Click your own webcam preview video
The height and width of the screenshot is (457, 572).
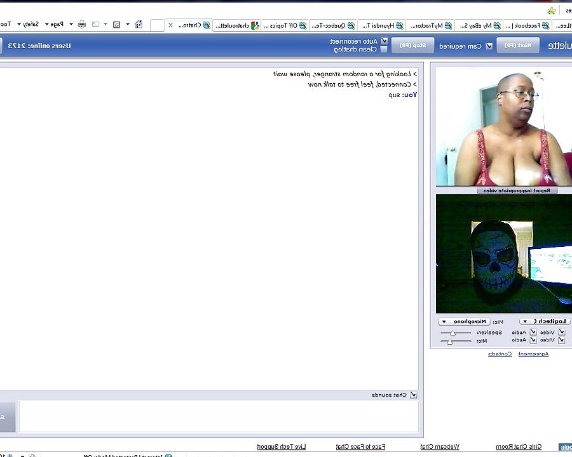tap(504, 254)
